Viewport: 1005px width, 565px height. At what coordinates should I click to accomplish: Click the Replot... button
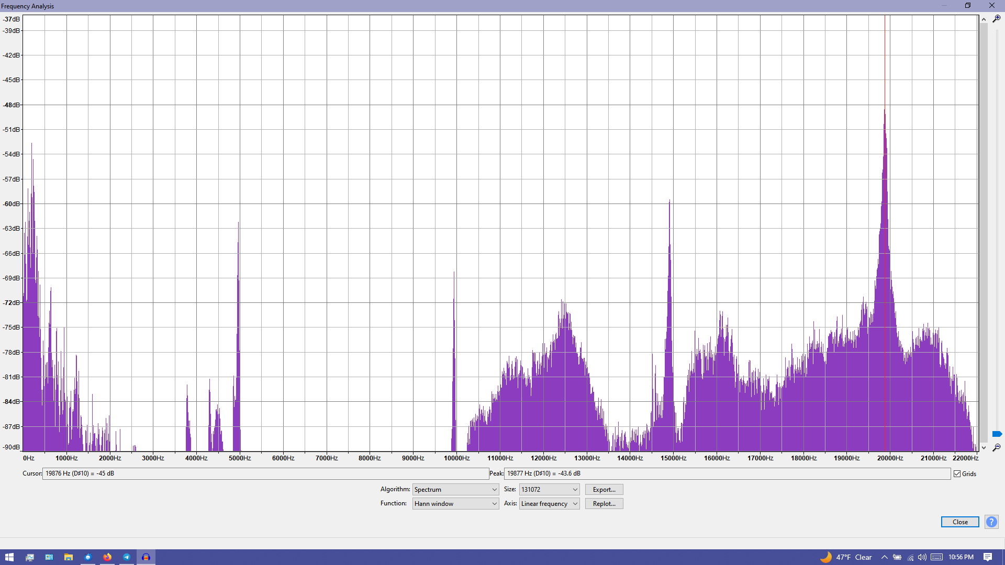pyautogui.click(x=604, y=504)
